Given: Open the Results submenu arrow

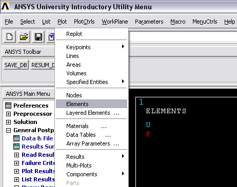Looking at the screenshot, I should (123, 156).
